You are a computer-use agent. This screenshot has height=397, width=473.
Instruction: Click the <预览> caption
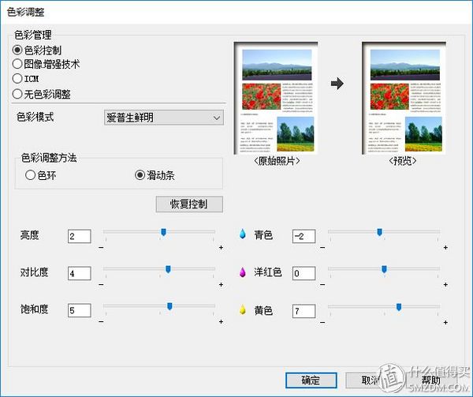tap(403, 161)
